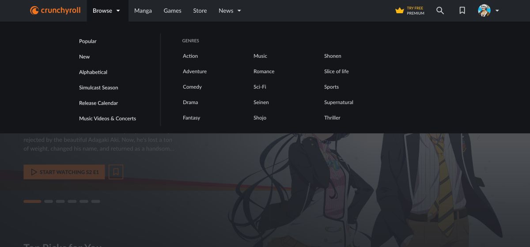Image resolution: width=530 pixels, height=247 pixels.
Task: Add show to watchlist bookmark button
Action: click(116, 172)
